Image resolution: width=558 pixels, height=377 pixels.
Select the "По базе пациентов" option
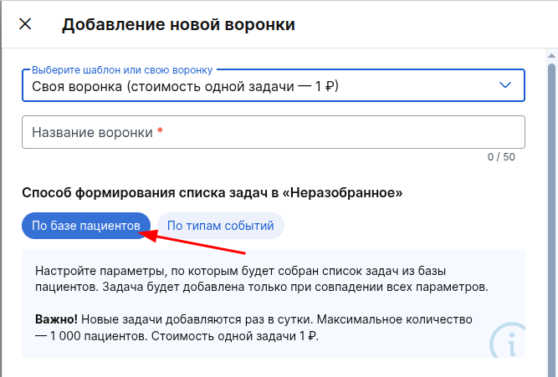(86, 226)
